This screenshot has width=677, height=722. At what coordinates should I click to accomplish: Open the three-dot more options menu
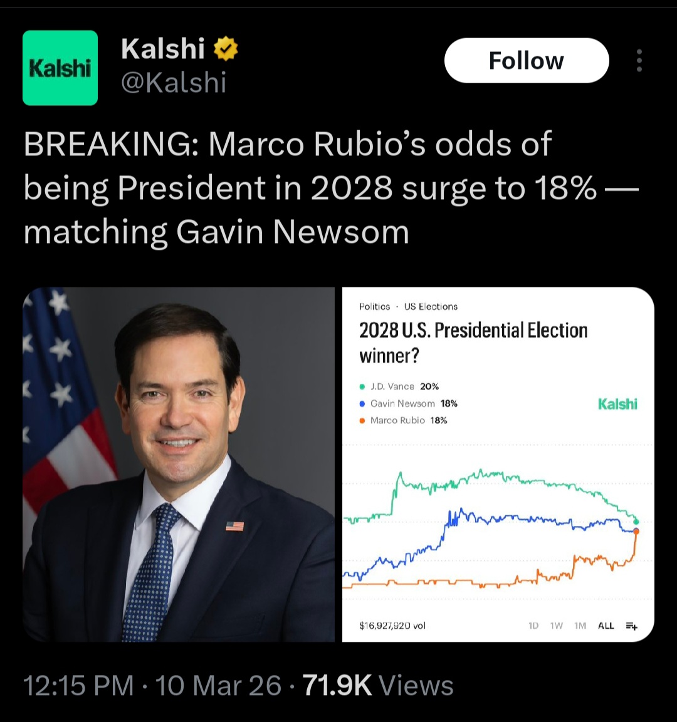point(639,61)
